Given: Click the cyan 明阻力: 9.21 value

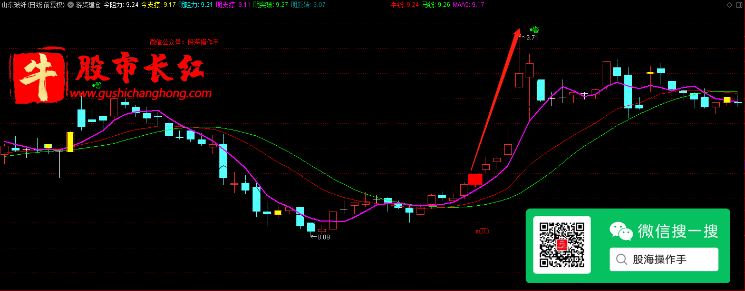Looking at the screenshot, I should point(196,5).
